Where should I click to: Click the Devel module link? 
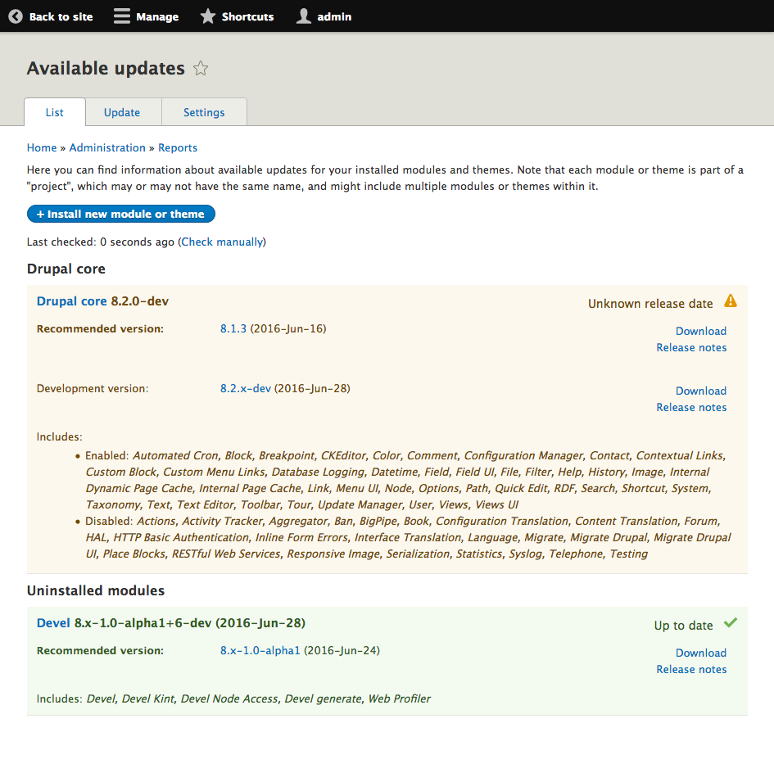point(52,622)
